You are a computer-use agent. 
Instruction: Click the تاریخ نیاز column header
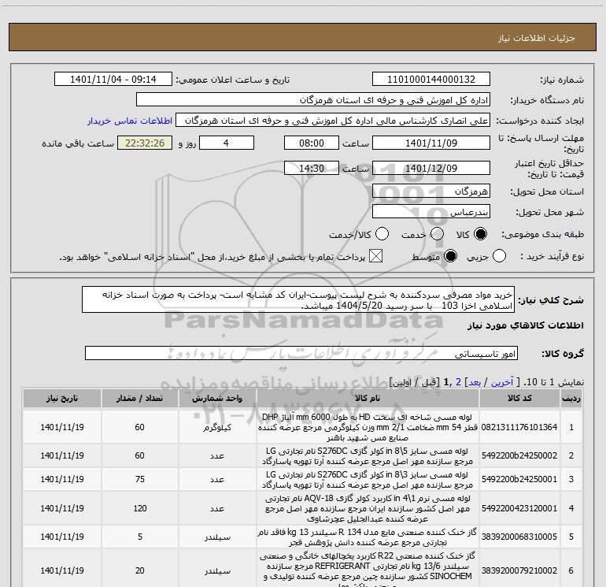tap(62, 398)
